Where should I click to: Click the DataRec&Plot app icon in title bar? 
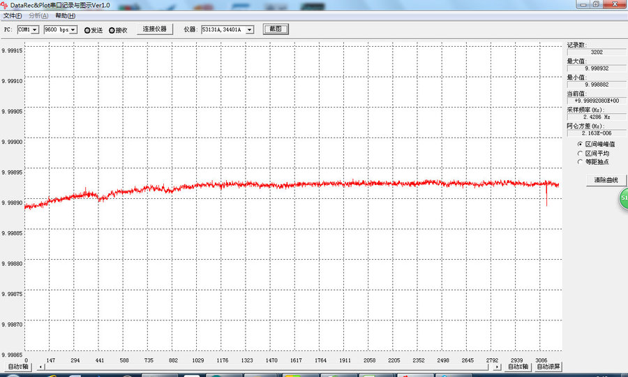click(x=5, y=4)
